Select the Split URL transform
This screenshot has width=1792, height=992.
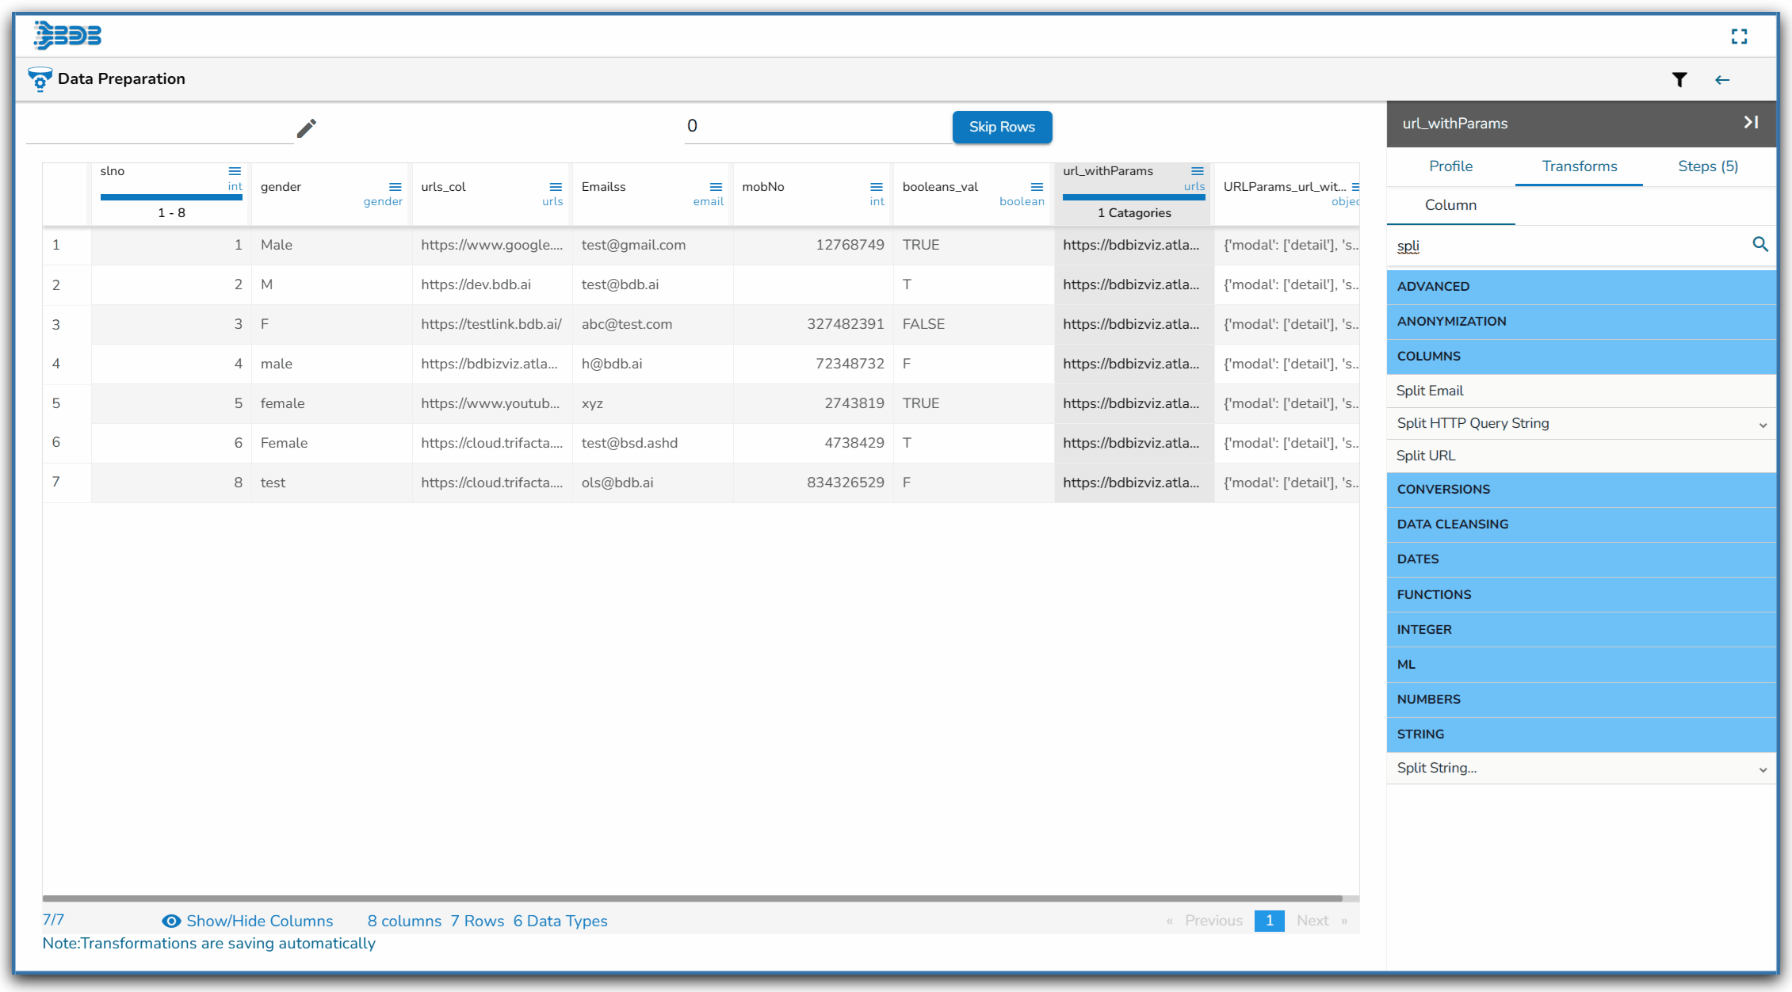point(1426,456)
